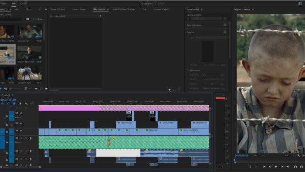Screen dimensions: 305x172
Task: Toggle V1 track visibility eye
Action: click(21, 131)
